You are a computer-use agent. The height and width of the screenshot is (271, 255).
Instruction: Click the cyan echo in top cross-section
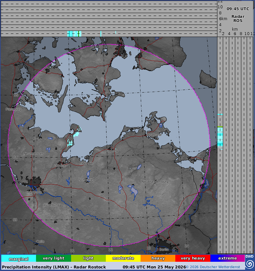point(74,34)
